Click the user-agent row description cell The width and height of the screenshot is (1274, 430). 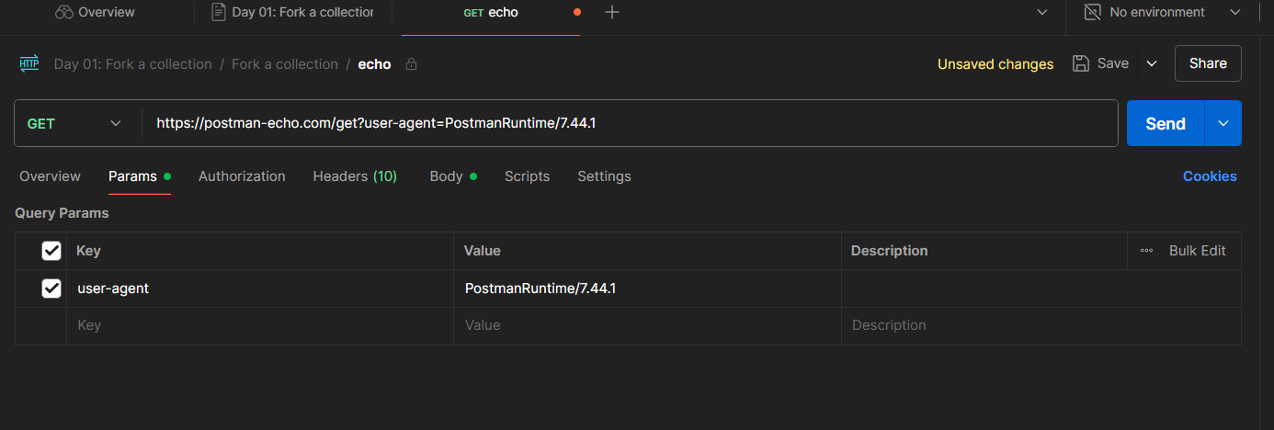(x=1041, y=289)
